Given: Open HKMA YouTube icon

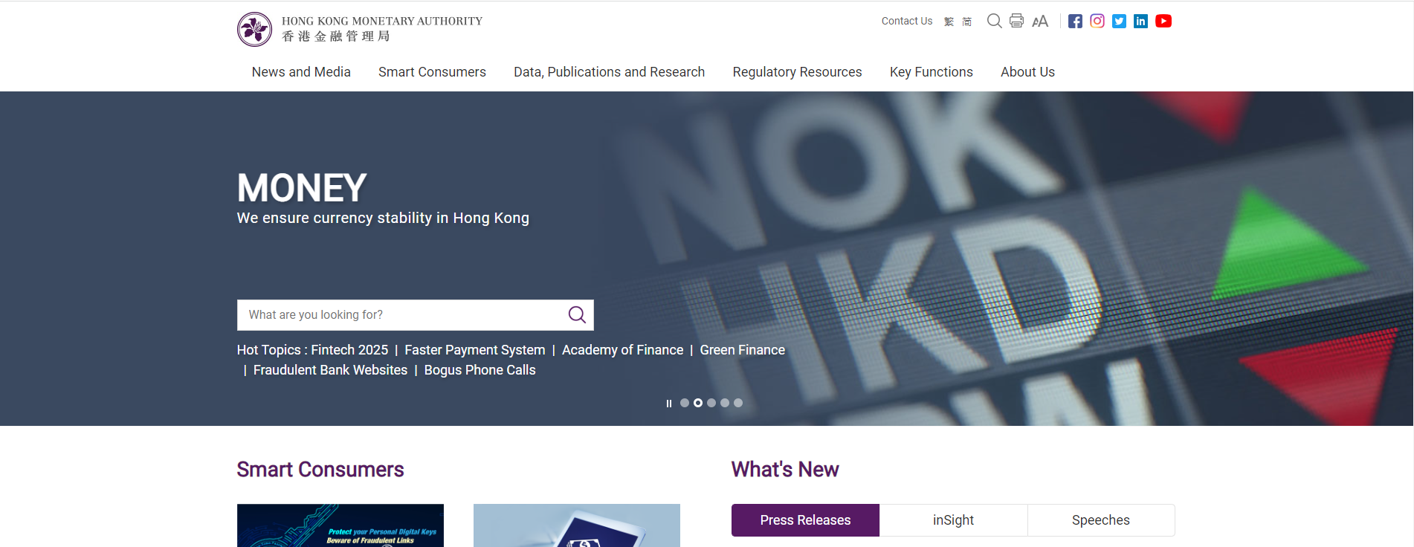Looking at the screenshot, I should click(x=1163, y=21).
